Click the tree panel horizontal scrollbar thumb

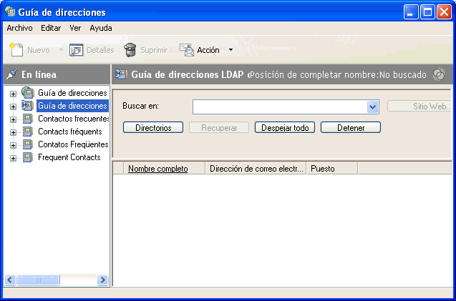38,280
